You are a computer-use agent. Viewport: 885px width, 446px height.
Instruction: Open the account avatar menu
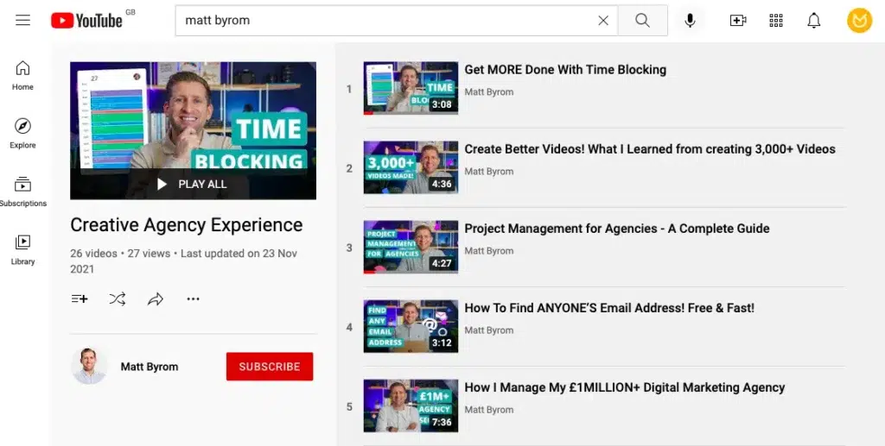pos(859,21)
